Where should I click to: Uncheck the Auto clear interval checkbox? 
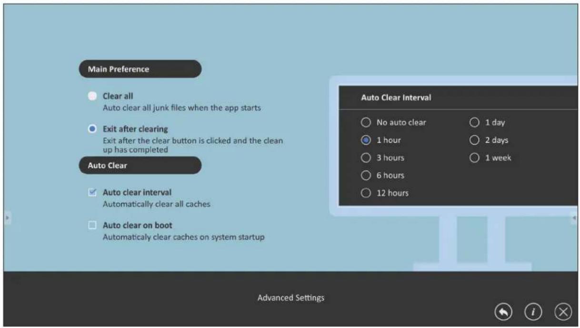(x=92, y=193)
